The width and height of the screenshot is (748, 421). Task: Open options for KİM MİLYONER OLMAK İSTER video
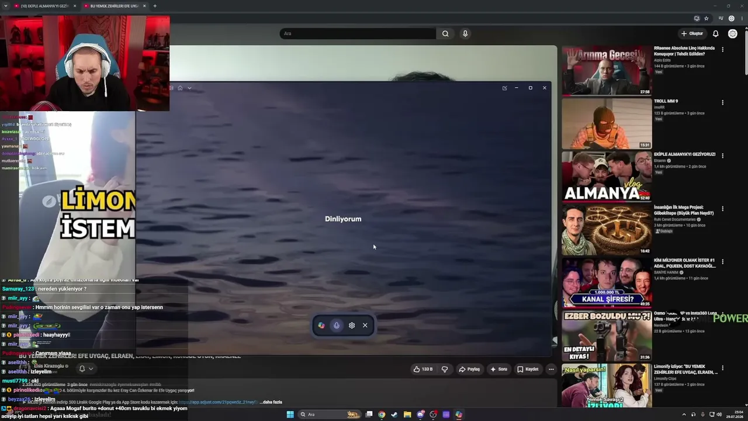pos(722,261)
